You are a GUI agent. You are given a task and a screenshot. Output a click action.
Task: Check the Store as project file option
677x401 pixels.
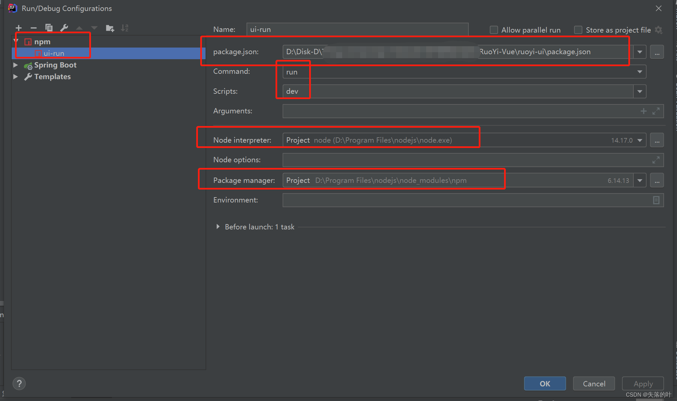coord(578,30)
